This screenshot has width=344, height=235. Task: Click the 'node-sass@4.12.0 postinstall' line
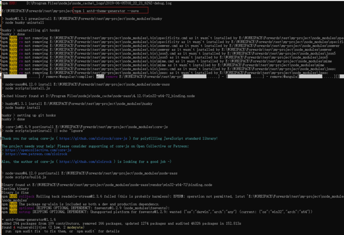point(89,174)
